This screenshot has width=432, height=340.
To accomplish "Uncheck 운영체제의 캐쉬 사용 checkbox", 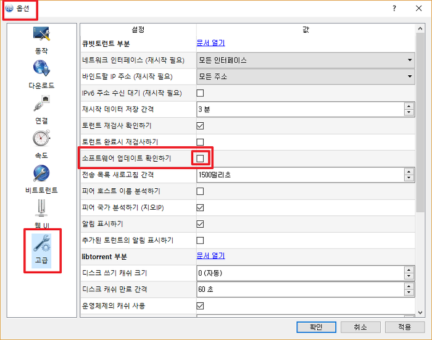I will (201, 306).
